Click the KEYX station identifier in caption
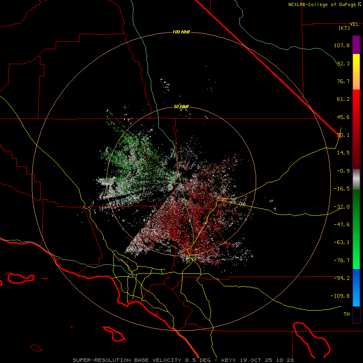 (229, 360)
